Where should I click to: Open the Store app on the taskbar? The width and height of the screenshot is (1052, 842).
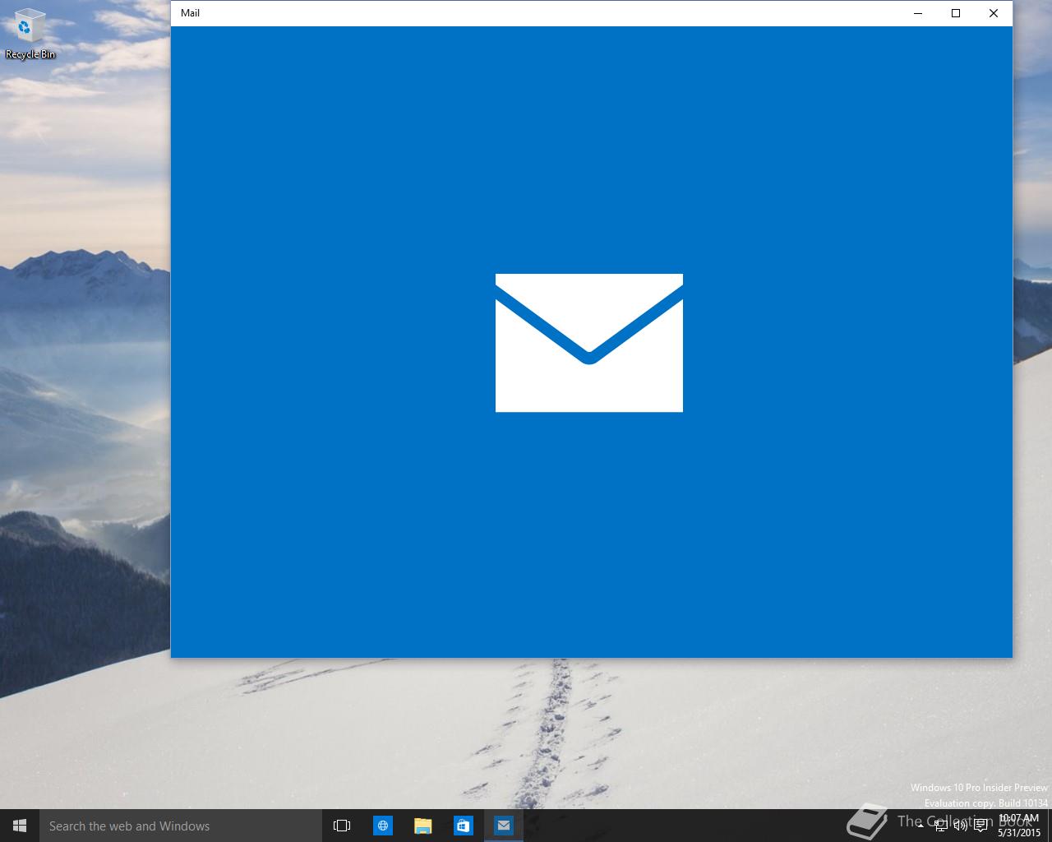[x=464, y=826]
